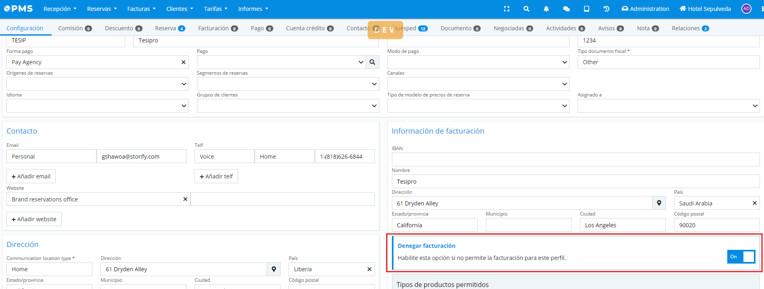The image size is (764, 289).
Task: Click the fullscreen expand icon
Action: 507,9
